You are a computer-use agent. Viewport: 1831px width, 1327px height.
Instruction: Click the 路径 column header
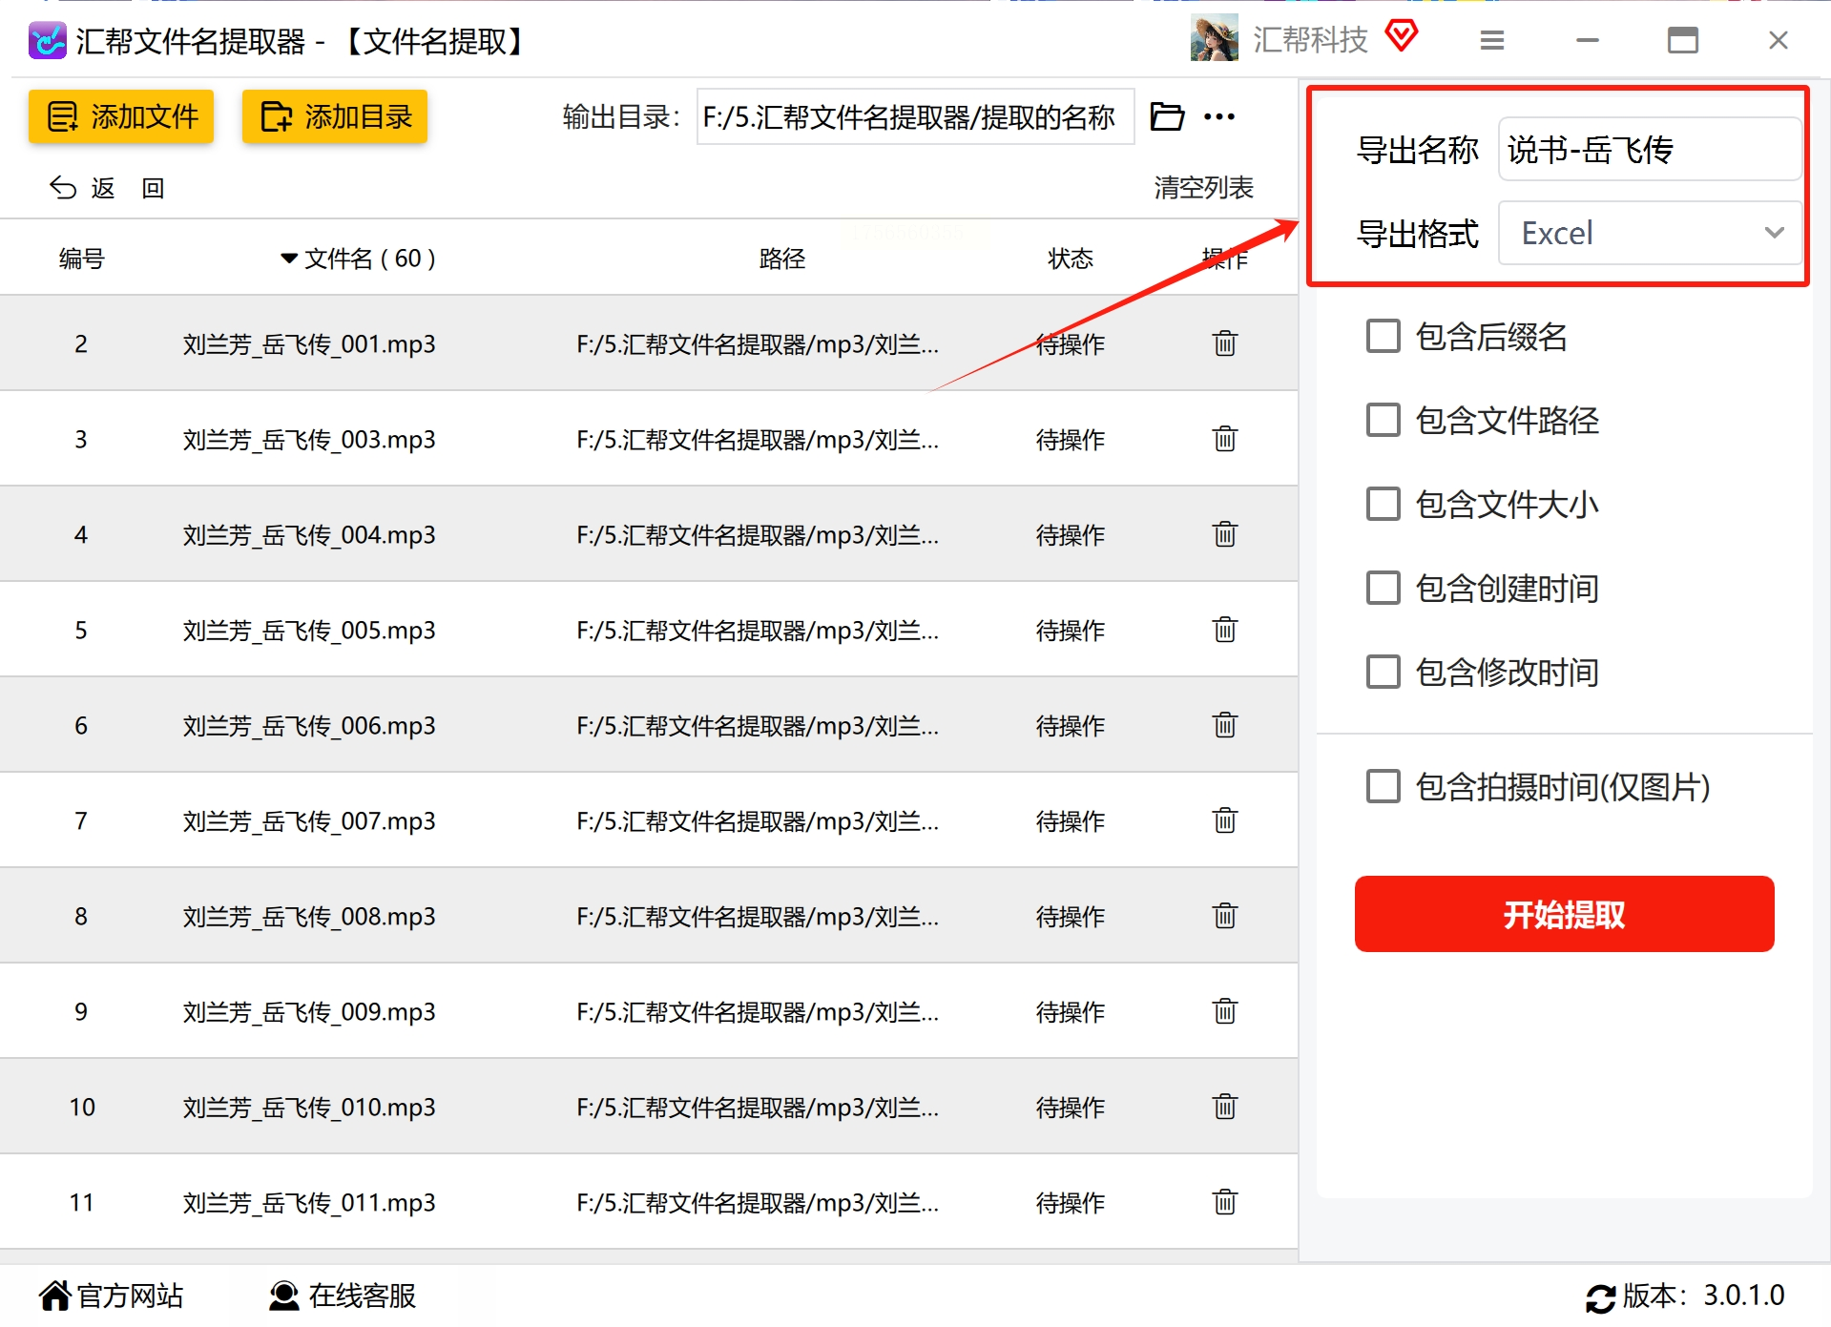click(x=782, y=259)
